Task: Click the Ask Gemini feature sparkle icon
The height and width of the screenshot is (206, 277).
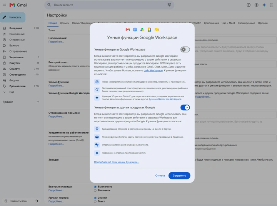Action: [97, 98]
